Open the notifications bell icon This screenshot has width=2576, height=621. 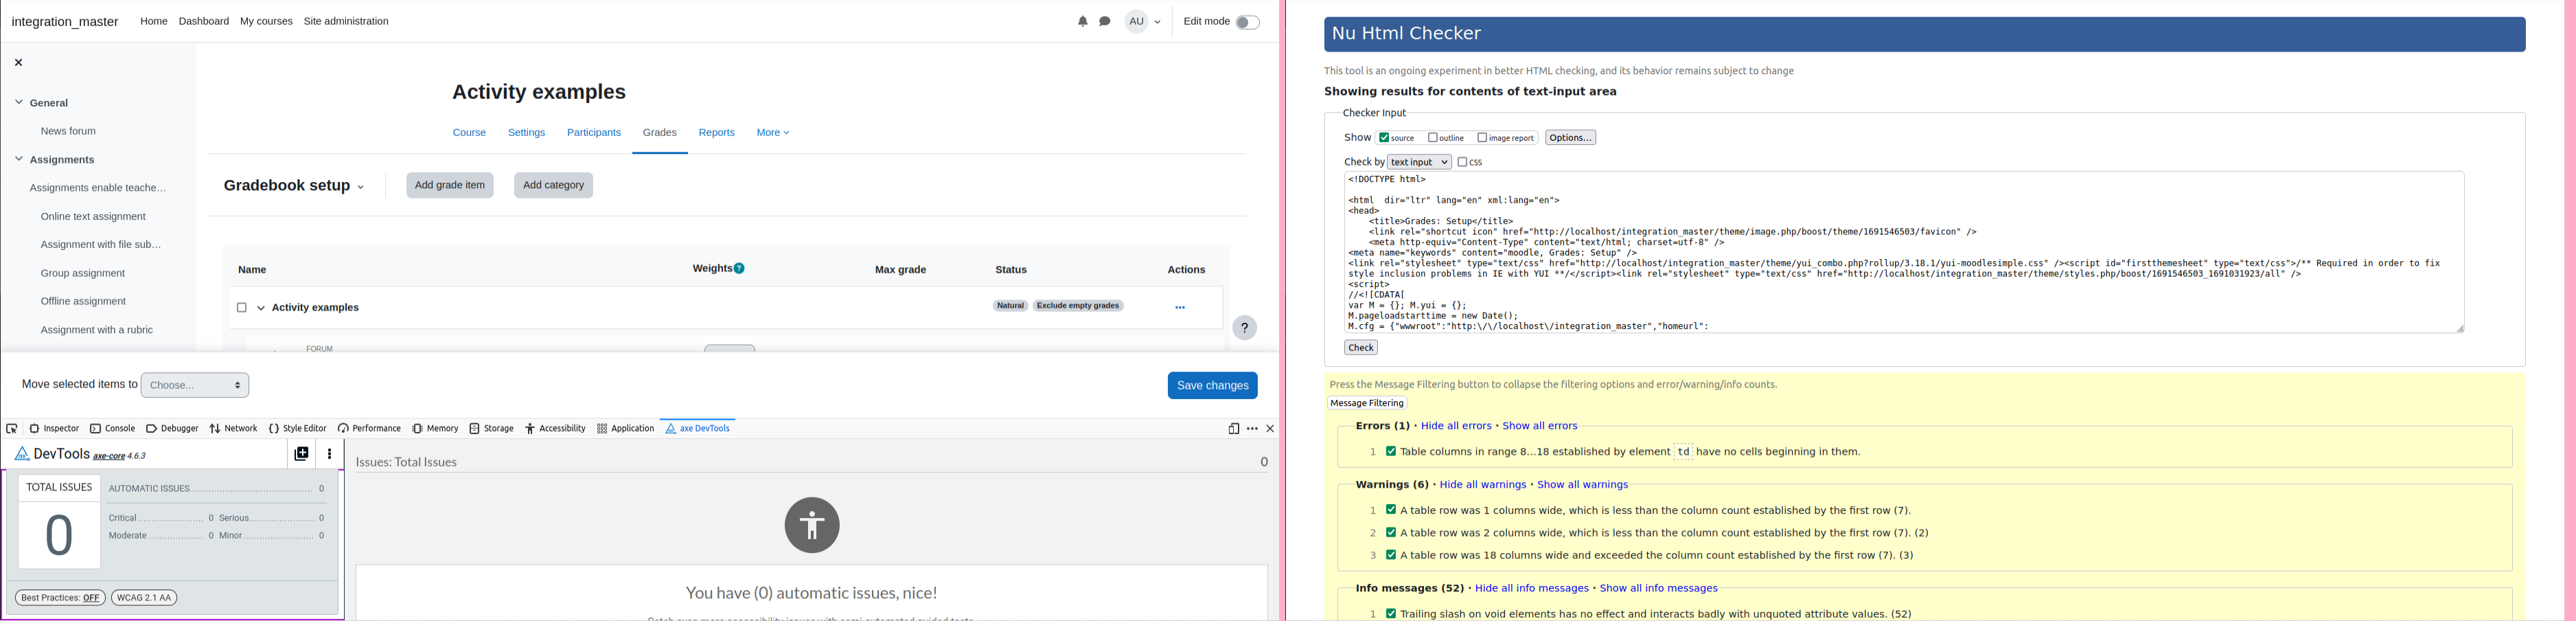pos(1082,21)
